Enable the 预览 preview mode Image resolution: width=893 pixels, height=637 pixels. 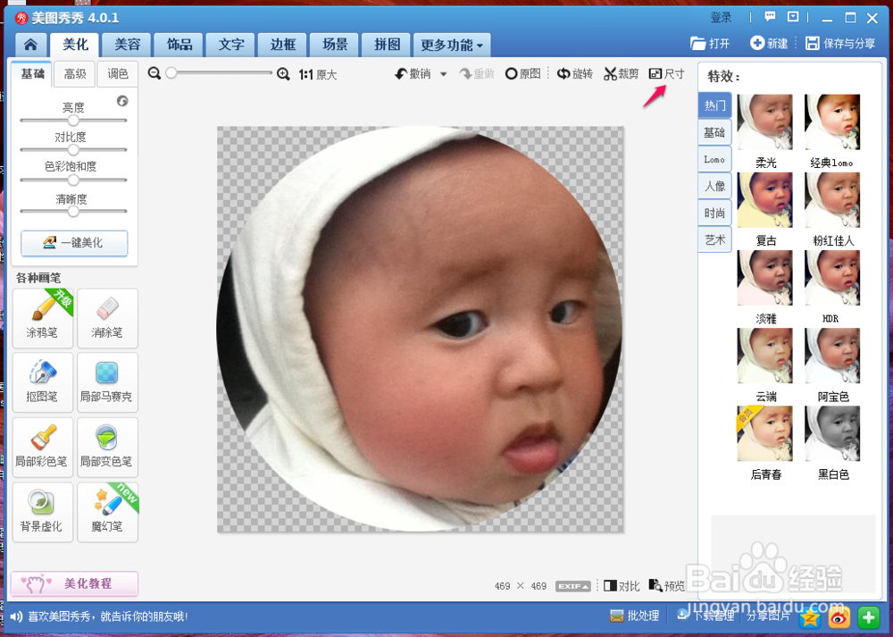(668, 586)
